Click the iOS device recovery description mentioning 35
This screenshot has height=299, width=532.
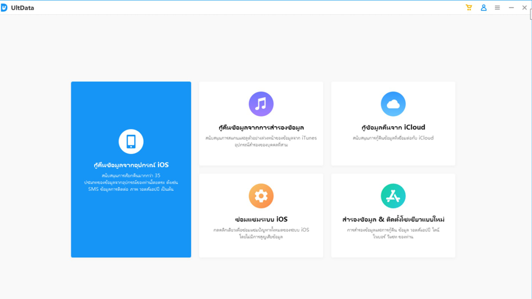coord(131,183)
